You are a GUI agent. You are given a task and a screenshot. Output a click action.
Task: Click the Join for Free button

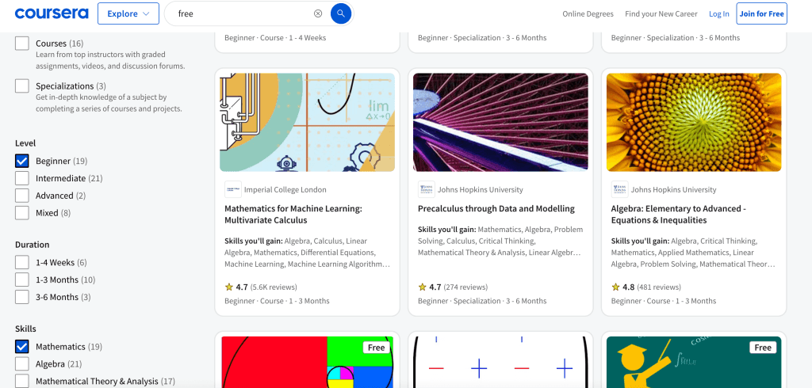tap(761, 14)
